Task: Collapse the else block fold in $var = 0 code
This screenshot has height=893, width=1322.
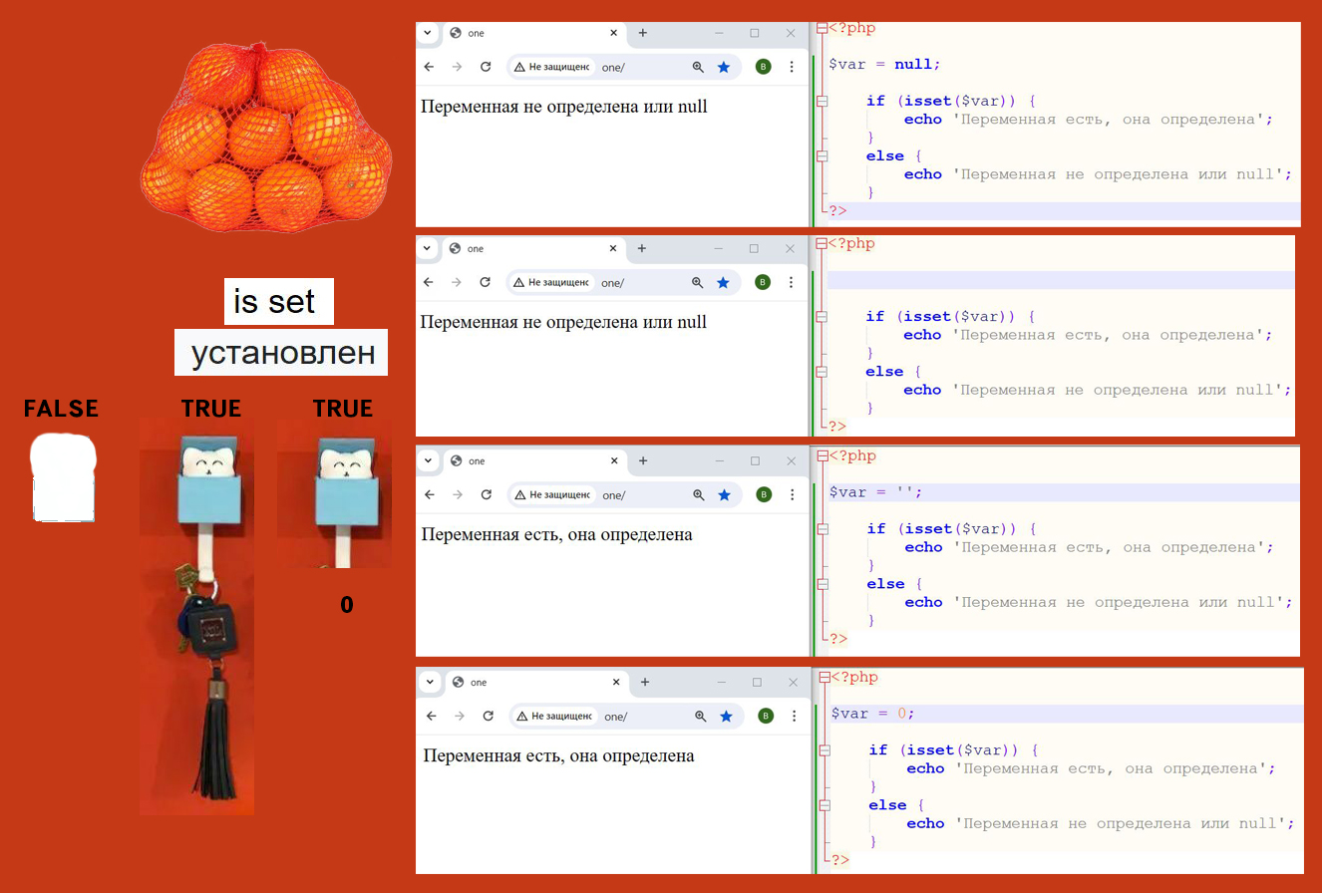Action: tap(824, 804)
